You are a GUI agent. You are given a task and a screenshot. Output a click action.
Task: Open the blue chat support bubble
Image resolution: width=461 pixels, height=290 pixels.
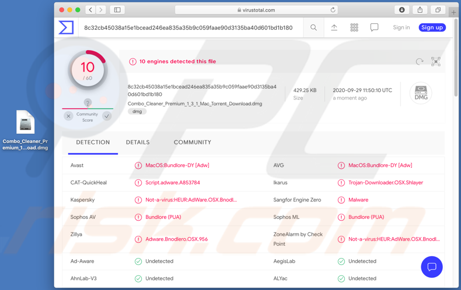pos(432,267)
